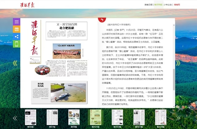Click the (图片由市红十字会提供) caption text
The image size is (197, 129).
(119, 25)
